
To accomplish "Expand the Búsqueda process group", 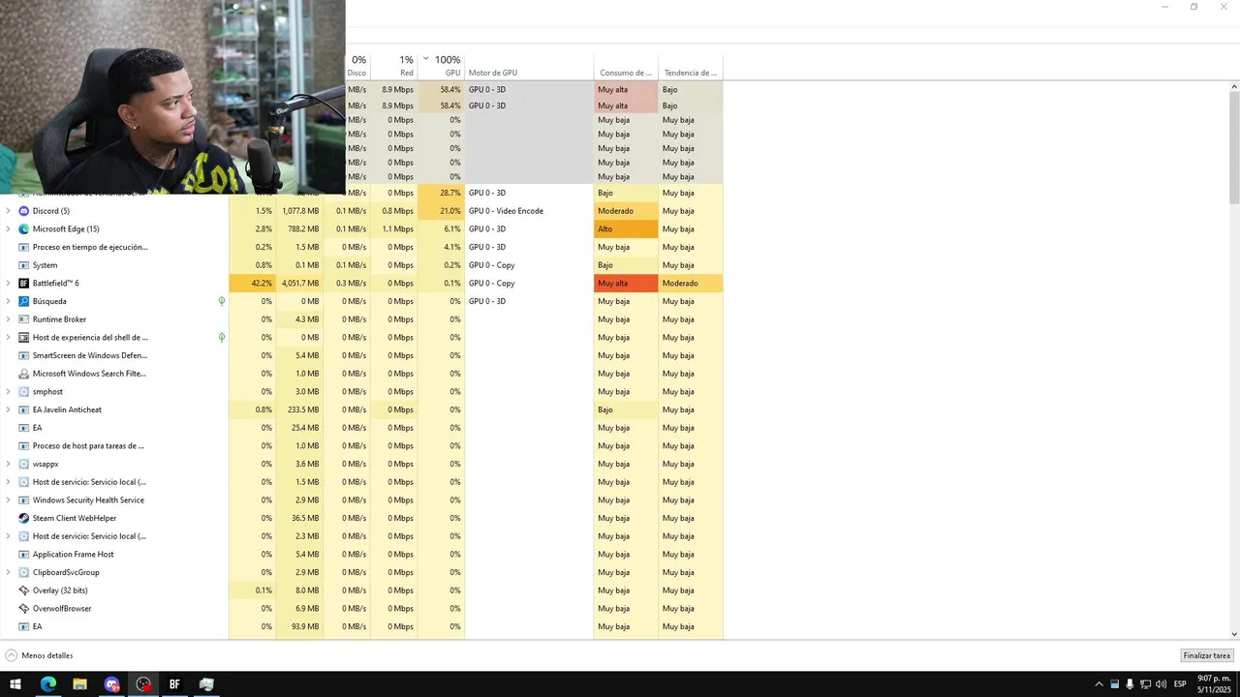I will (9, 301).
